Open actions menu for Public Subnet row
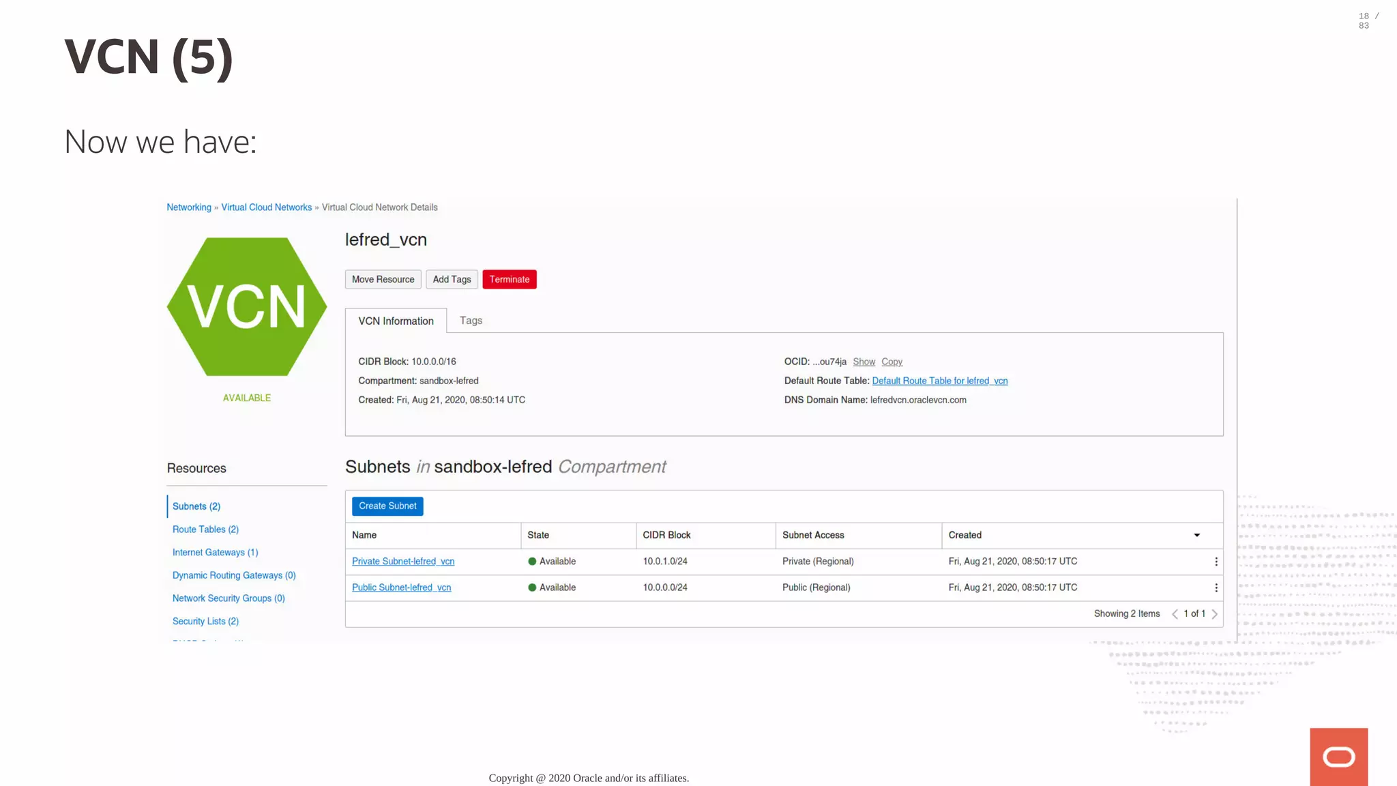The width and height of the screenshot is (1397, 786). (x=1216, y=587)
